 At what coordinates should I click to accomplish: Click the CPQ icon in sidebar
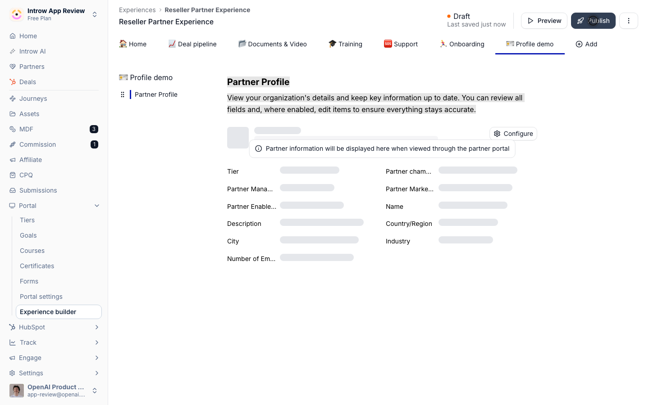[13, 175]
